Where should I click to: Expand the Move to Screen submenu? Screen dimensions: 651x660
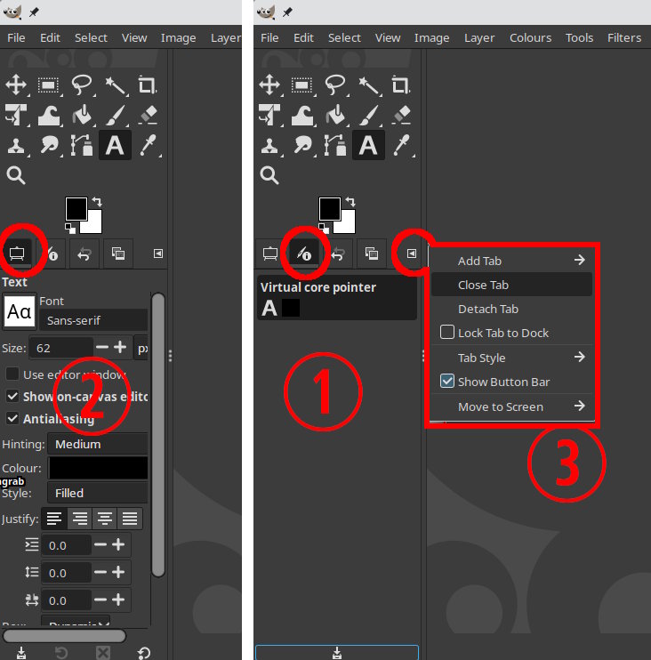pos(511,406)
